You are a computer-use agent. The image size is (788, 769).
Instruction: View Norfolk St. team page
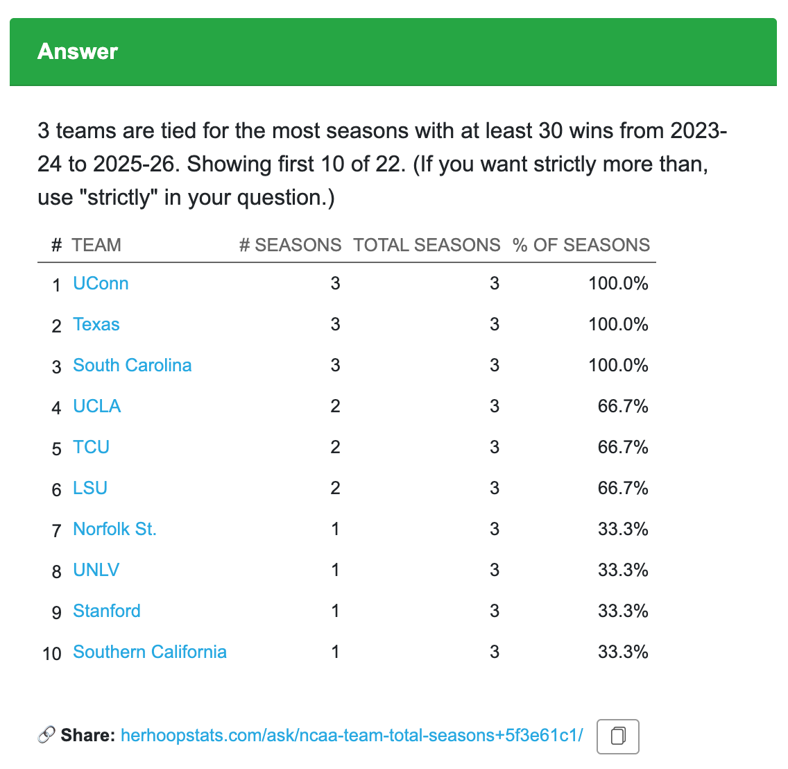114,529
